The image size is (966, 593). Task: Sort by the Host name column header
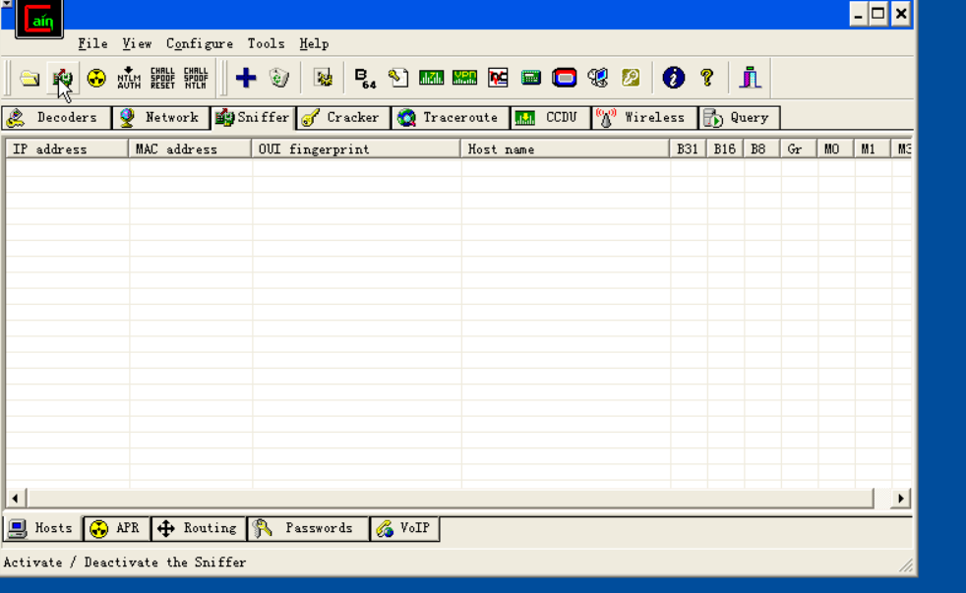[x=566, y=149]
